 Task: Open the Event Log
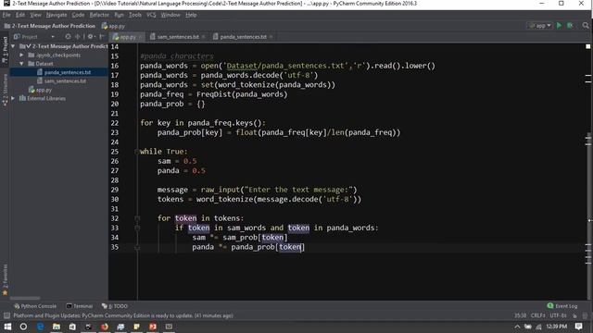562,306
